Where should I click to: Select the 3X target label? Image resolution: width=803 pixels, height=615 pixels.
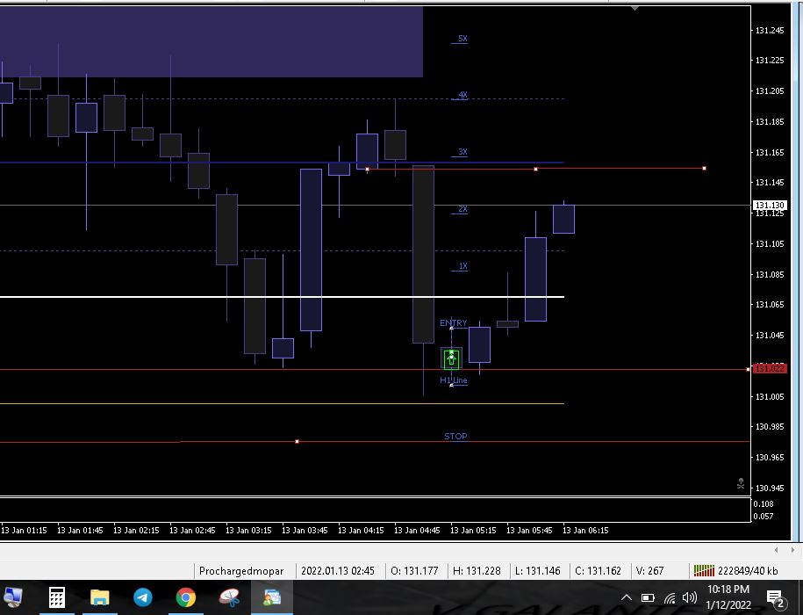462,152
